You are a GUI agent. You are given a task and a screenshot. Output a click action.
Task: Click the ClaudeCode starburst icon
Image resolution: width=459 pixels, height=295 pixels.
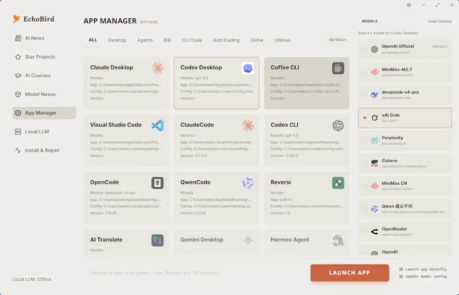(248, 125)
